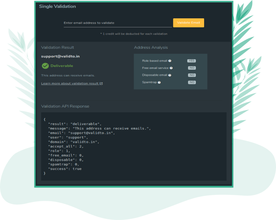276x220 pixels.
Task: Click the support@validto.in result address
Action: tap(60, 56)
